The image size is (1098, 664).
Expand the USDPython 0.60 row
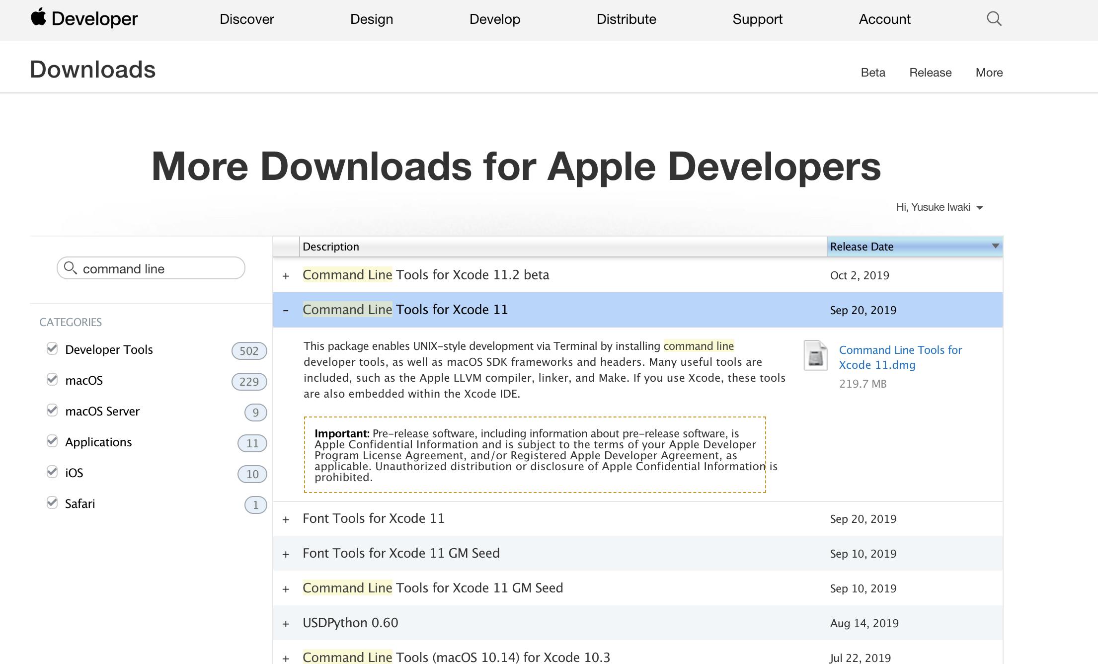286,624
